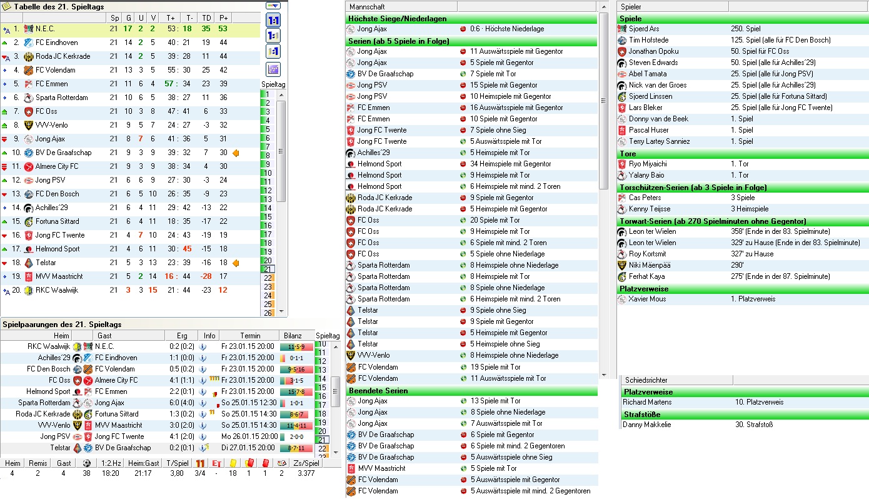Click the Jong PSV crest beside '15 Spiele mit Gegentor'

(351, 85)
